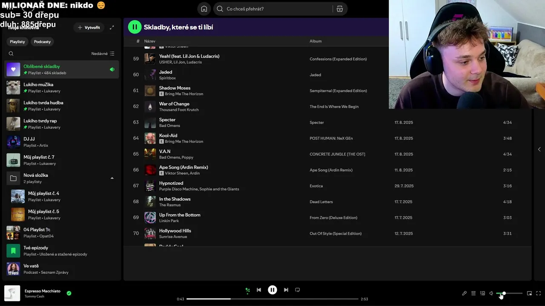Open Espresso Macchiato track title in player
Image resolution: width=545 pixels, height=306 pixels.
click(x=43, y=291)
